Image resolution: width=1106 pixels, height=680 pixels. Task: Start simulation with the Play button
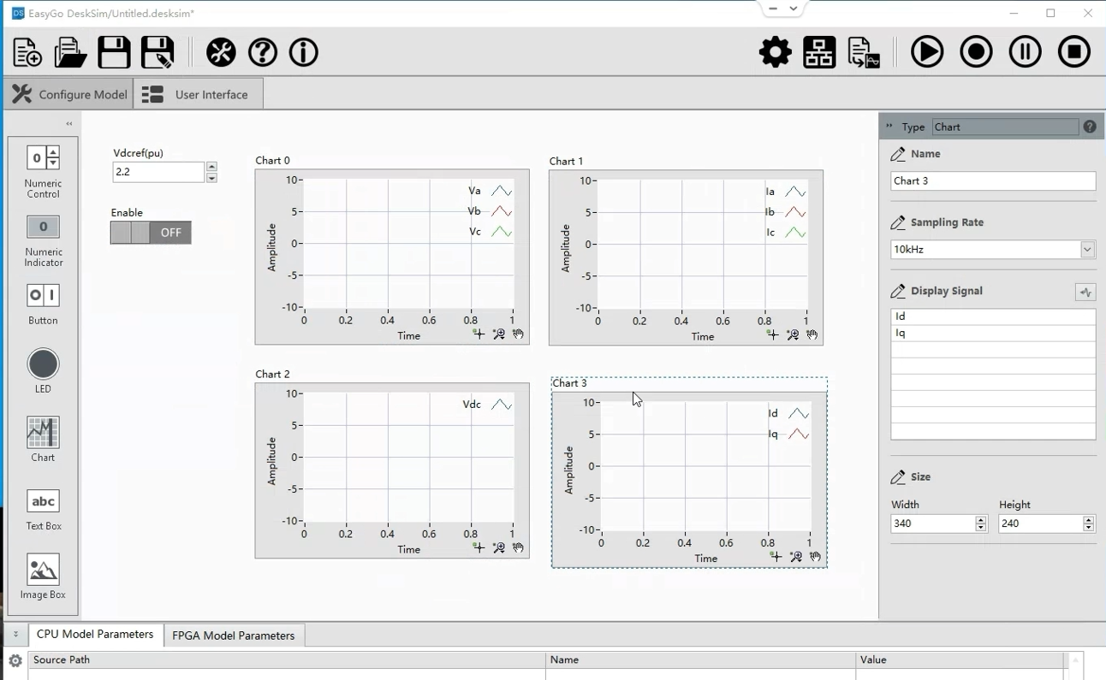pos(927,52)
